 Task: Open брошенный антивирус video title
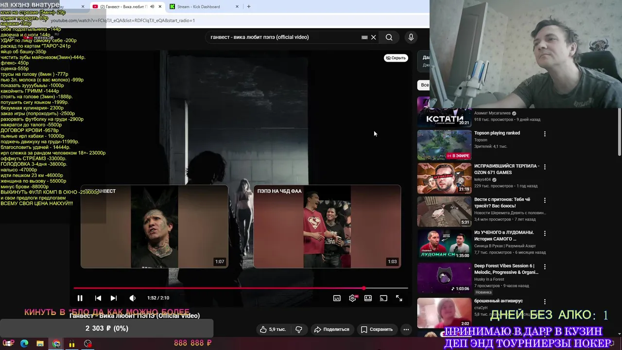click(499, 301)
